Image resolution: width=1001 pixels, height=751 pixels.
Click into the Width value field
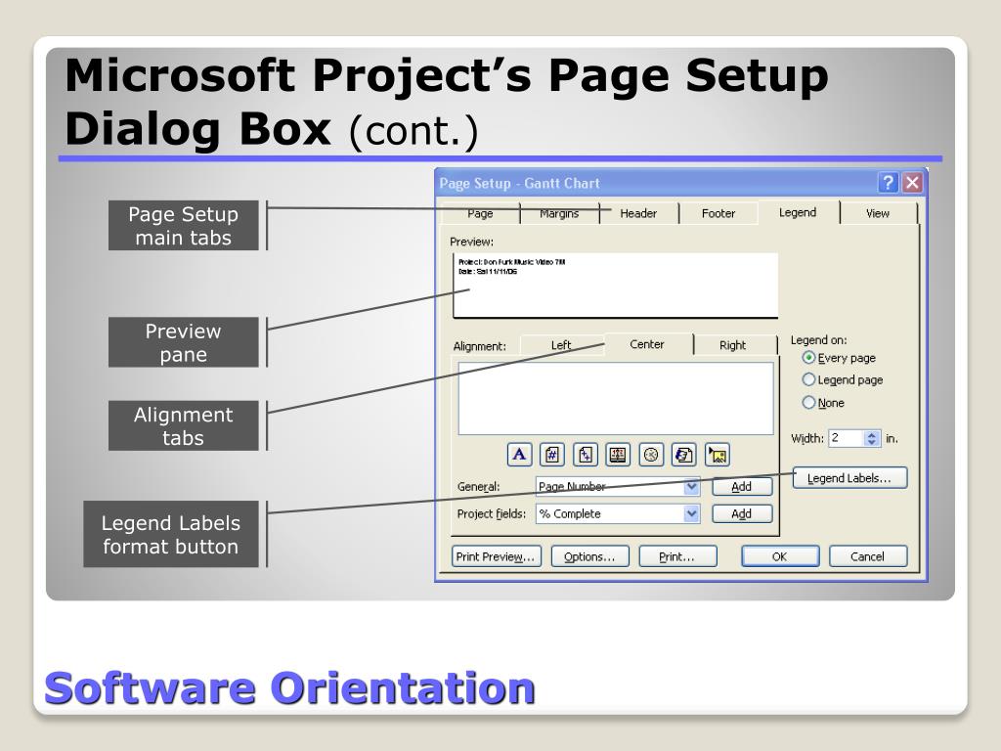[x=847, y=438]
